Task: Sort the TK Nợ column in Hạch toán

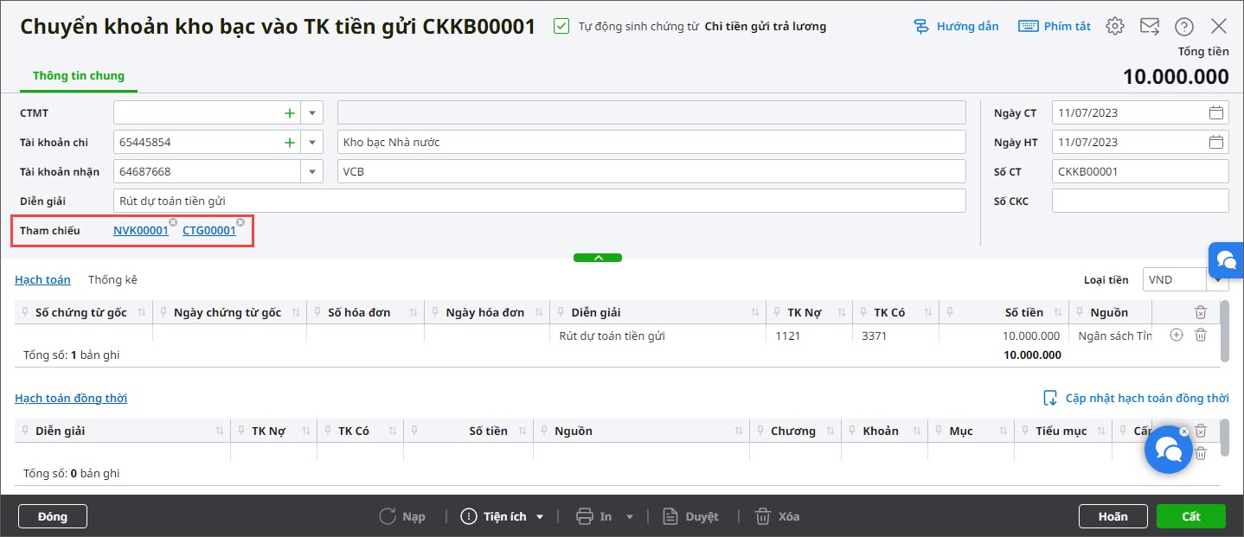Action: point(840,312)
